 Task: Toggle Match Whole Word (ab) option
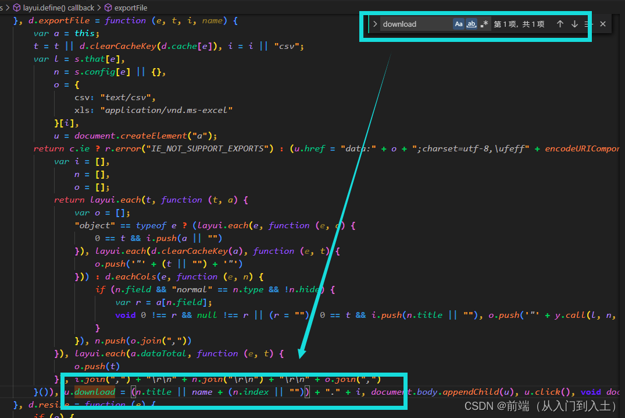pos(471,24)
